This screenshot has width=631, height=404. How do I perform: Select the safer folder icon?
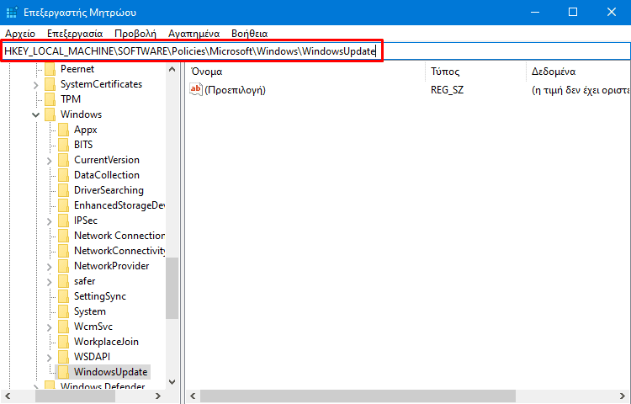point(63,281)
